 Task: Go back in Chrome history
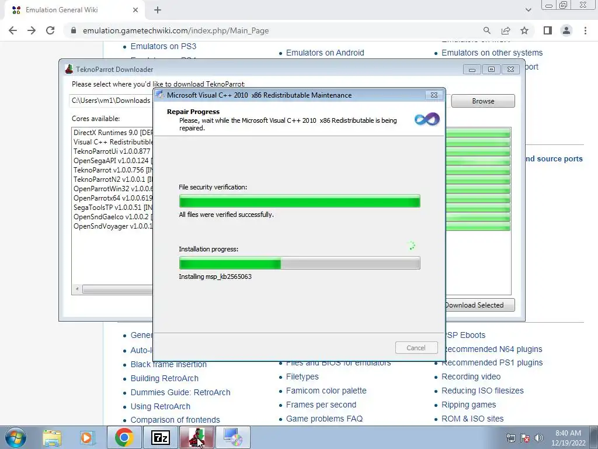[x=13, y=30]
